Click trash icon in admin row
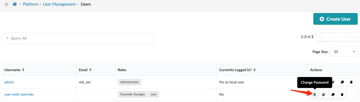The width and height of the screenshot is (360, 102). coord(351,82)
